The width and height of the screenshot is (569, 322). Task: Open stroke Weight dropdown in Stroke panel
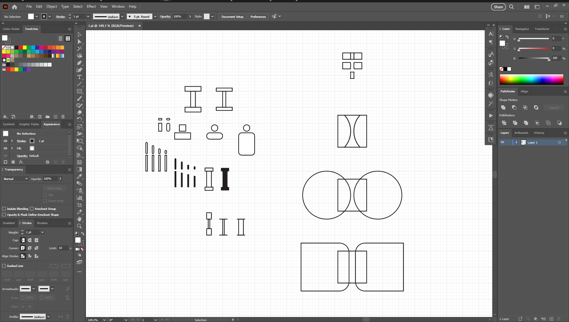coord(42,232)
